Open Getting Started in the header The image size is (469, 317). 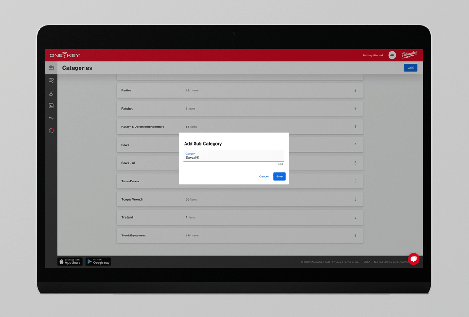[372, 55]
